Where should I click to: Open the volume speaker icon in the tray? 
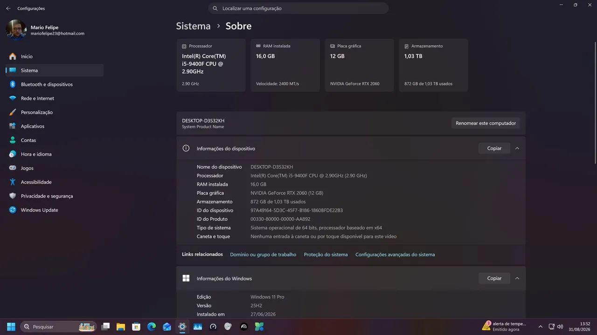(560, 327)
